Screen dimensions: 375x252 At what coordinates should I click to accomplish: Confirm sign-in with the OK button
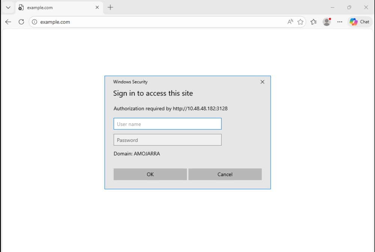click(x=150, y=174)
